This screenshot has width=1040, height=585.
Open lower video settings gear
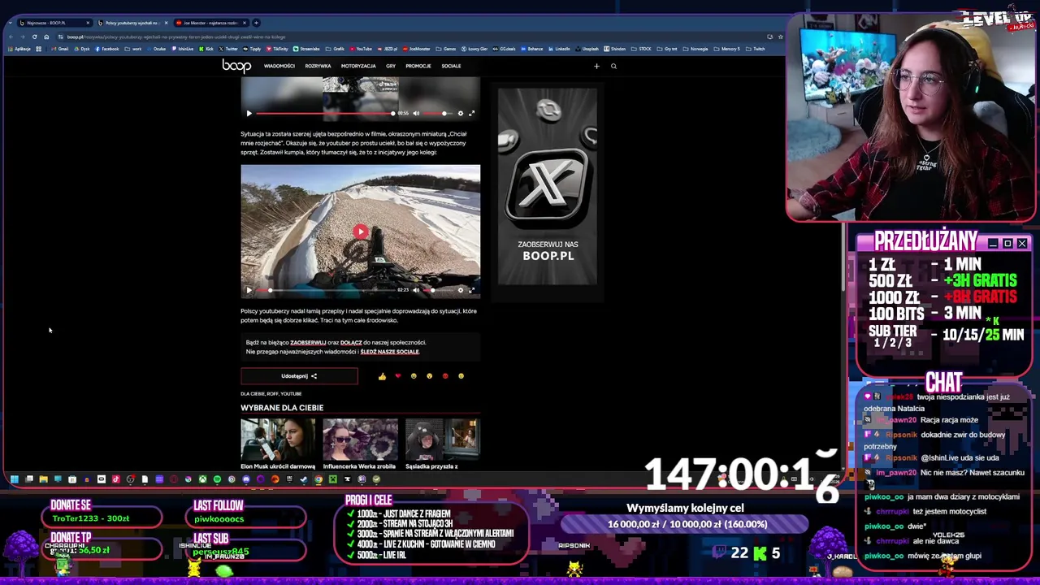(x=460, y=290)
